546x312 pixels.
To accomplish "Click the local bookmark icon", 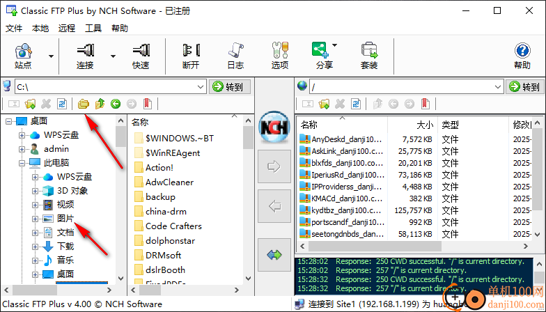I will coord(148,104).
